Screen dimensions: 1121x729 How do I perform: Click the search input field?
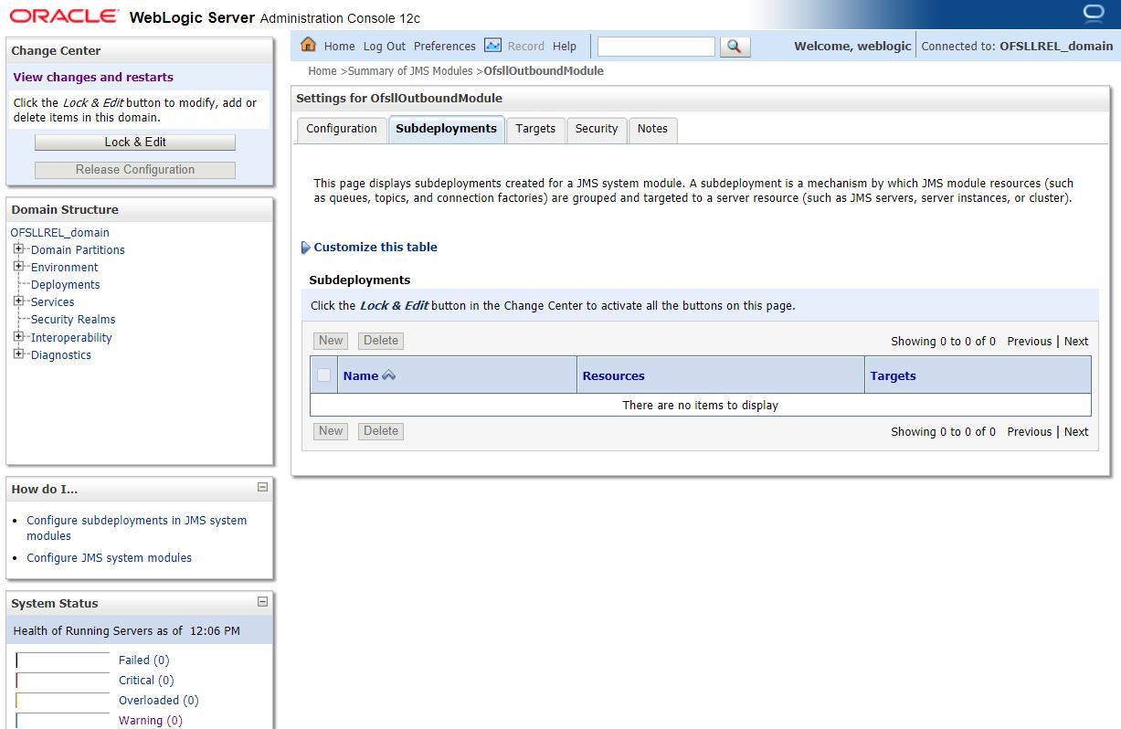656,46
